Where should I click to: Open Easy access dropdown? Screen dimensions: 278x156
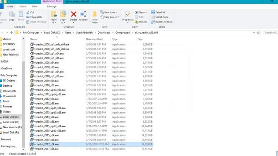pos(109,17)
